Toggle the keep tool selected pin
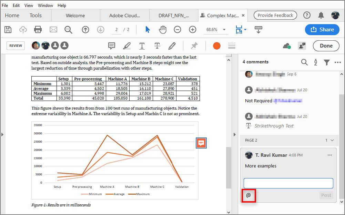This screenshot has height=215, width=345. click(194, 46)
